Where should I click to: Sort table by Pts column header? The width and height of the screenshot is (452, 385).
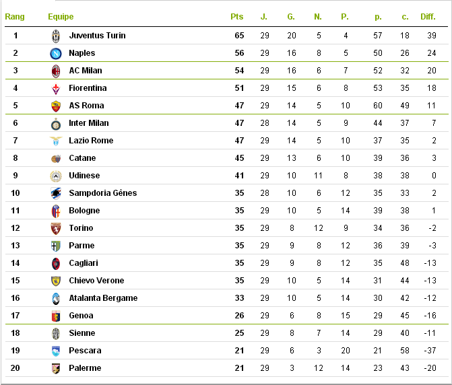coord(236,17)
